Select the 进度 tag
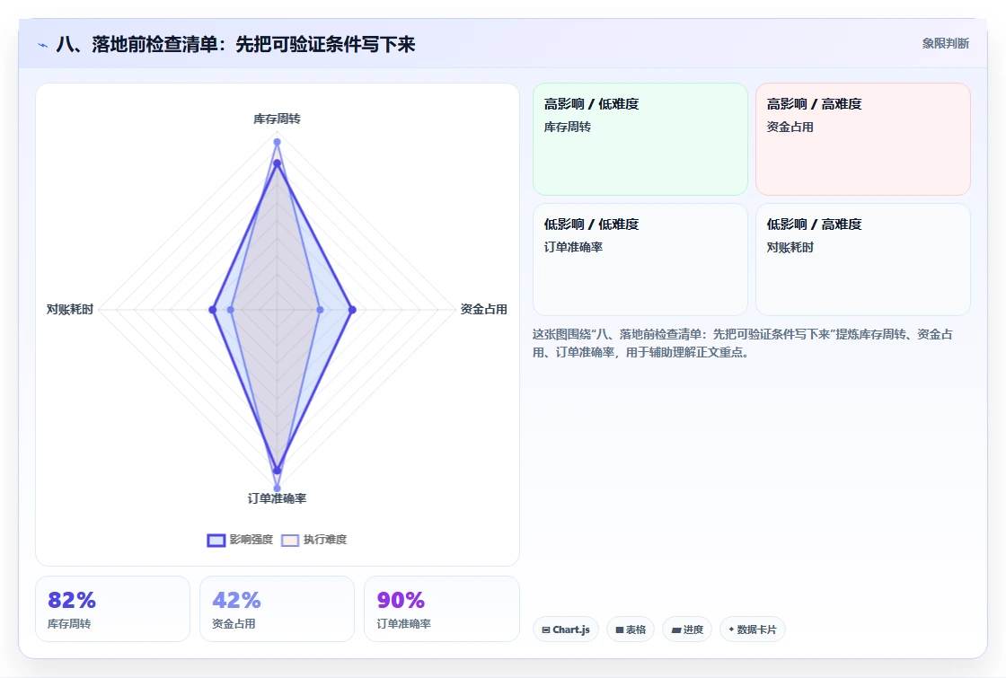This screenshot has height=678, width=1006. coord(687,630)
